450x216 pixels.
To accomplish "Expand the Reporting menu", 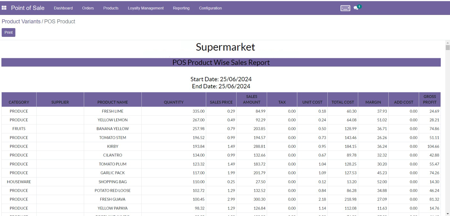I will coord(181,8).
